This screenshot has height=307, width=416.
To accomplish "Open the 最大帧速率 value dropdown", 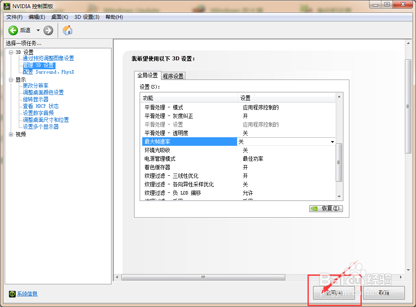I will click(332, 142).
